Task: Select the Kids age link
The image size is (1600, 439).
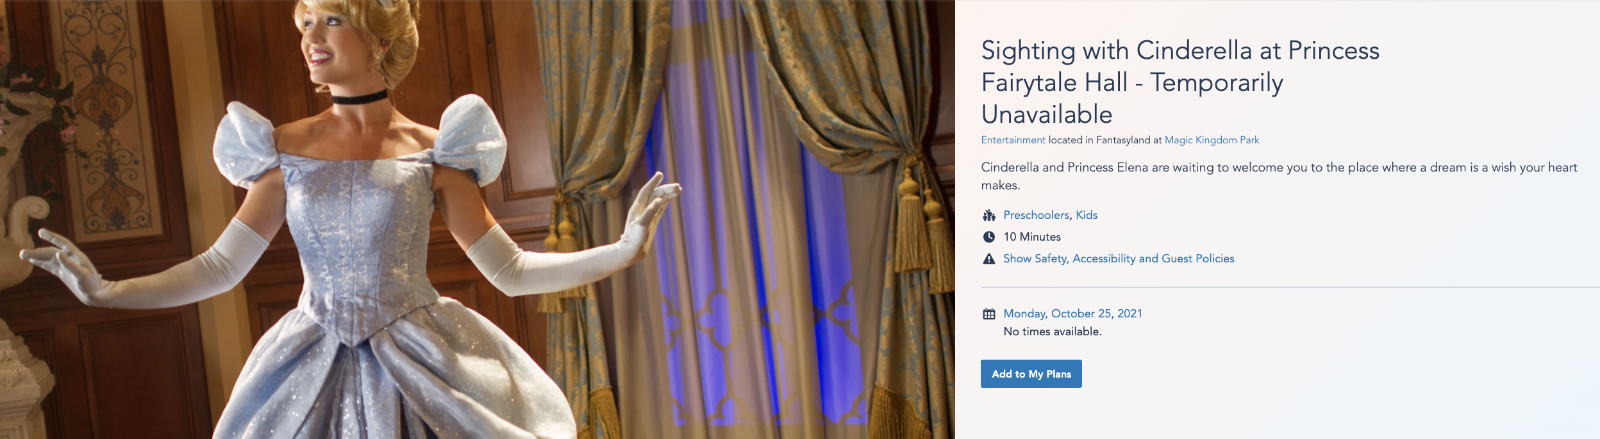Action: 1087,215
